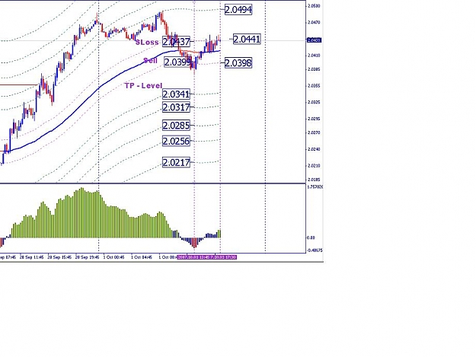The height and width of the screenshot is (357, 476).
Task: Click the 2.0441 price label box
Action: point(247,39)
